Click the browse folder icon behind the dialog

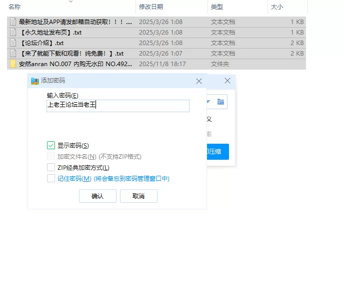(x=220, y=102)
